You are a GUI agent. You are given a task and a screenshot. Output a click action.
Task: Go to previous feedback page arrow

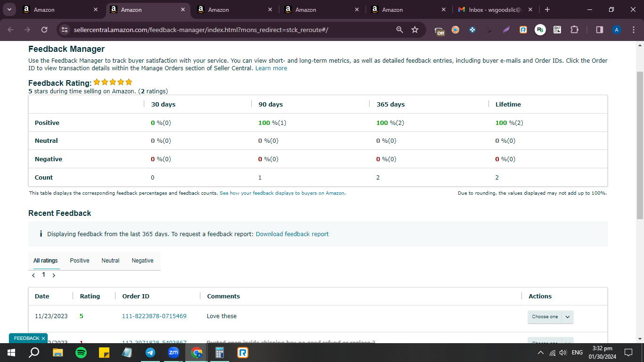[33, 275]
